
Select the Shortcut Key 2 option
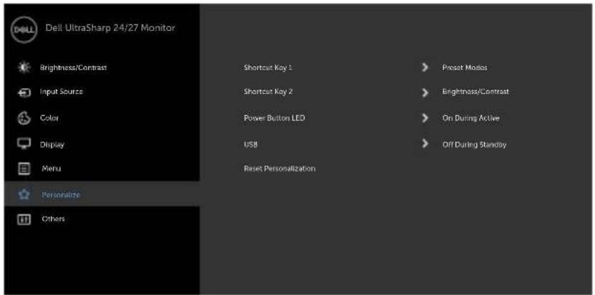pos(268,92)
